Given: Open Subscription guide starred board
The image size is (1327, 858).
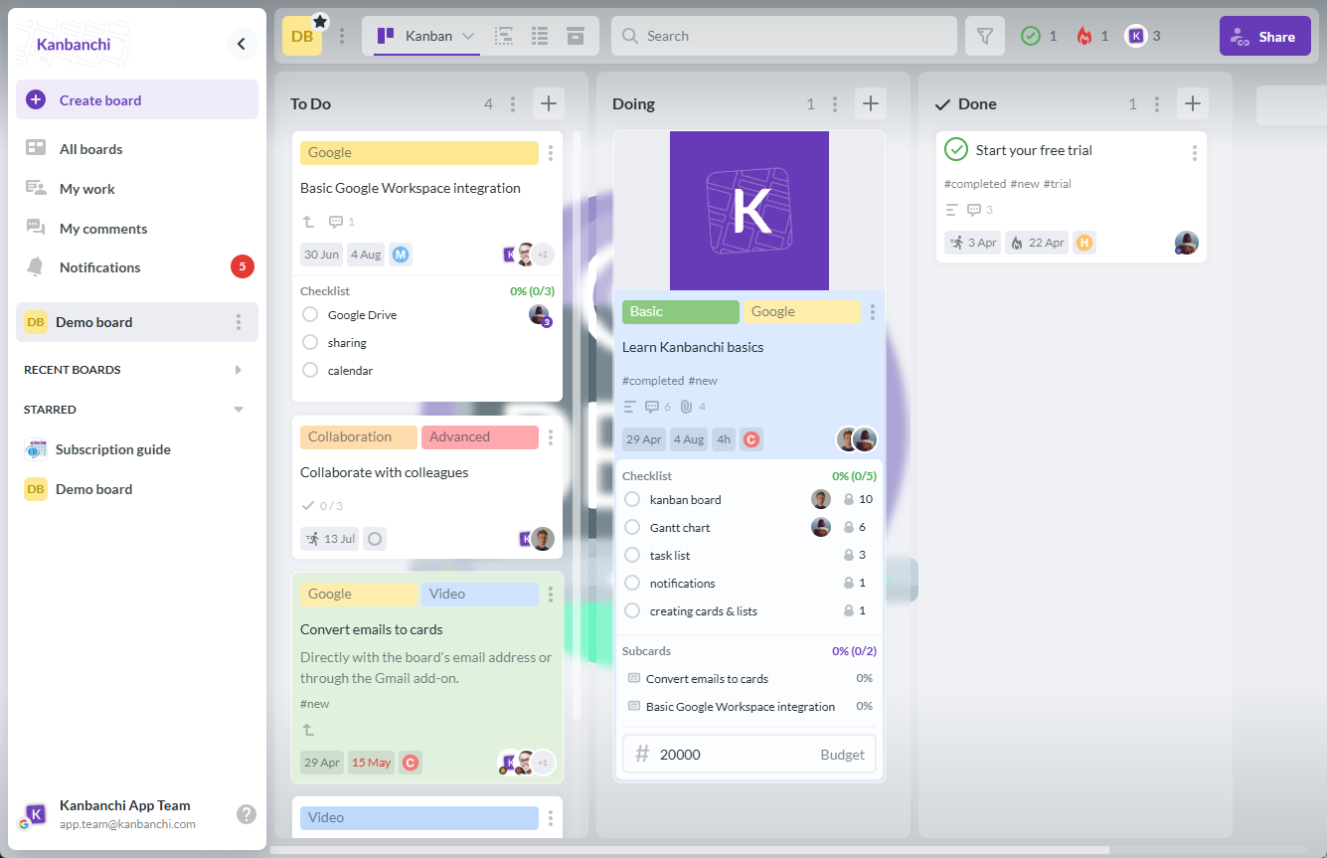Looking at the screenshot, I should click(137, 449).
